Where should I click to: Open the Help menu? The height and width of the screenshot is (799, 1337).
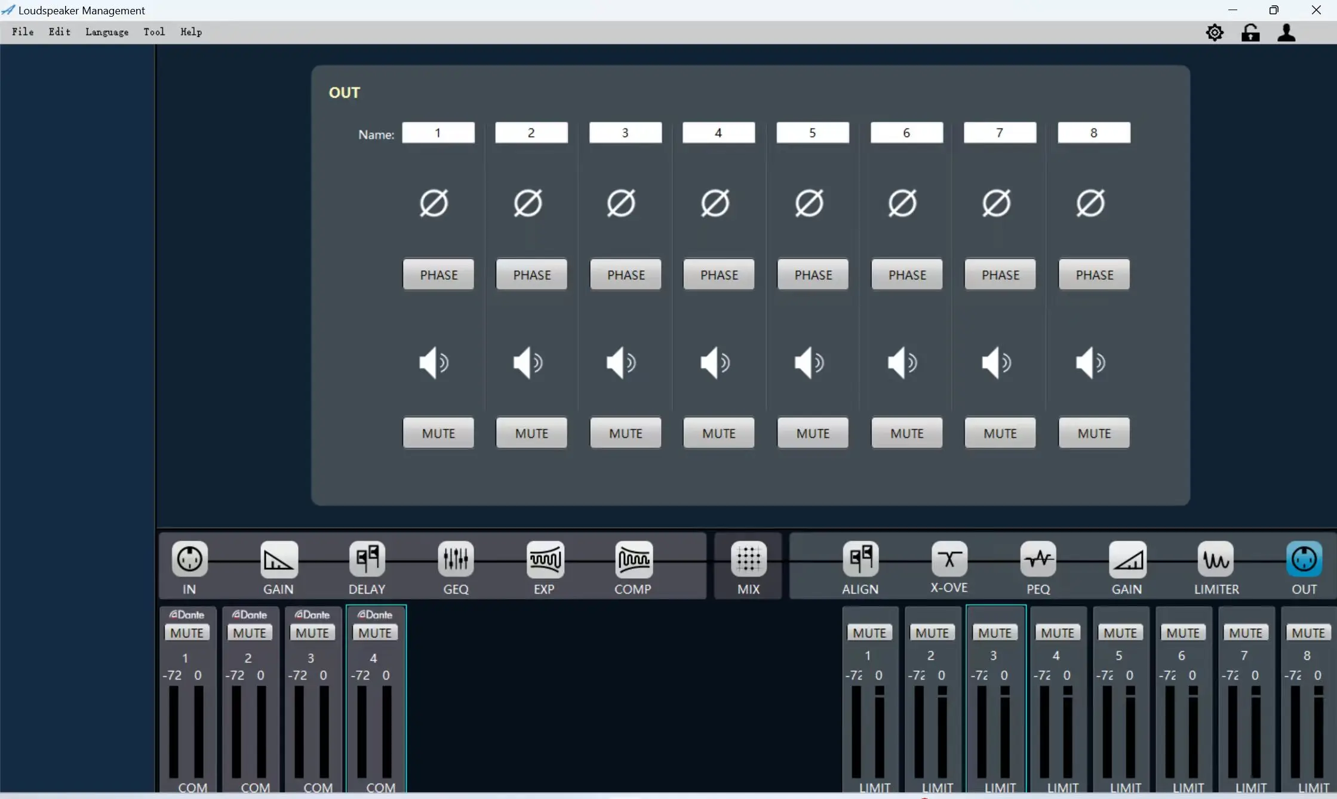[191, 32]
